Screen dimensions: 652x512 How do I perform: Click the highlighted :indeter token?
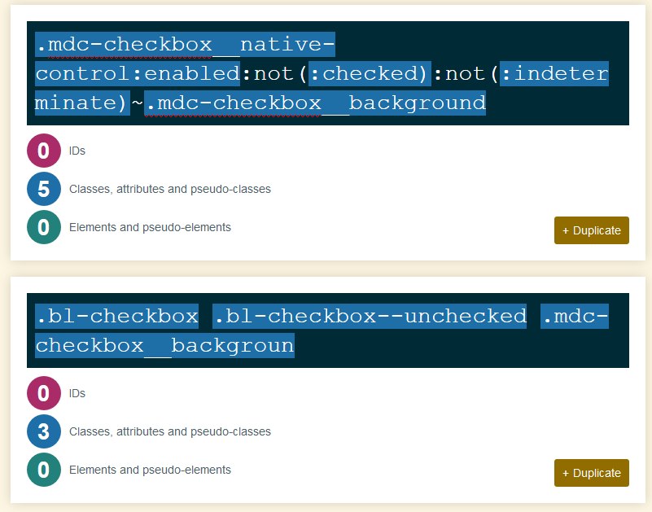pos(554,73)
